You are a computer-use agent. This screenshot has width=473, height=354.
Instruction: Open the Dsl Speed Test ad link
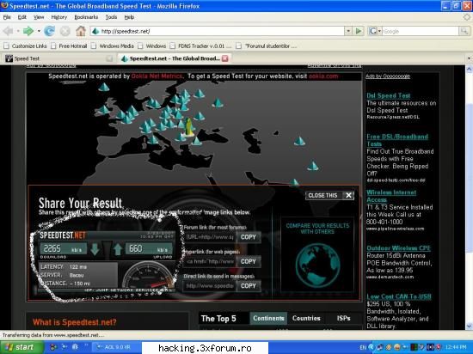point(388,95)
